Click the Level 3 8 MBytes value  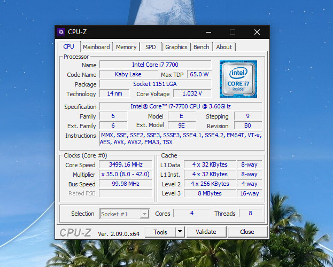pos(210,193)
